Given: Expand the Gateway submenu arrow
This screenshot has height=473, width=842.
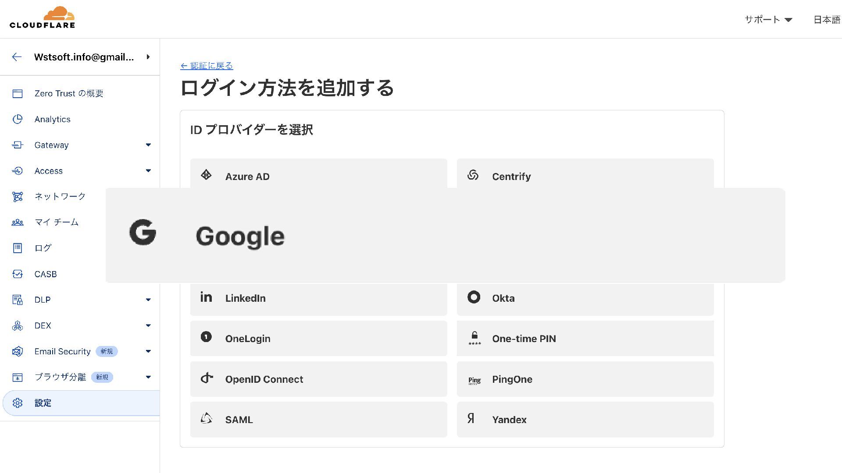Looking at the screenshot, I should tap(148, 145).
